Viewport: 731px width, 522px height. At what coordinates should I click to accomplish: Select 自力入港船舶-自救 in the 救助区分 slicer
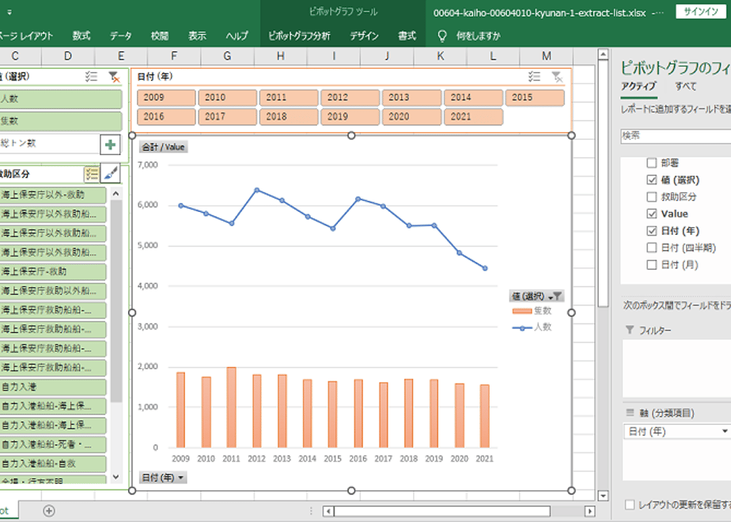[x=53, y=463]
